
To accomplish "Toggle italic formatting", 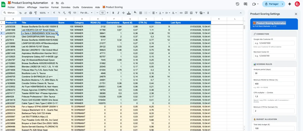I will (118, 13).
